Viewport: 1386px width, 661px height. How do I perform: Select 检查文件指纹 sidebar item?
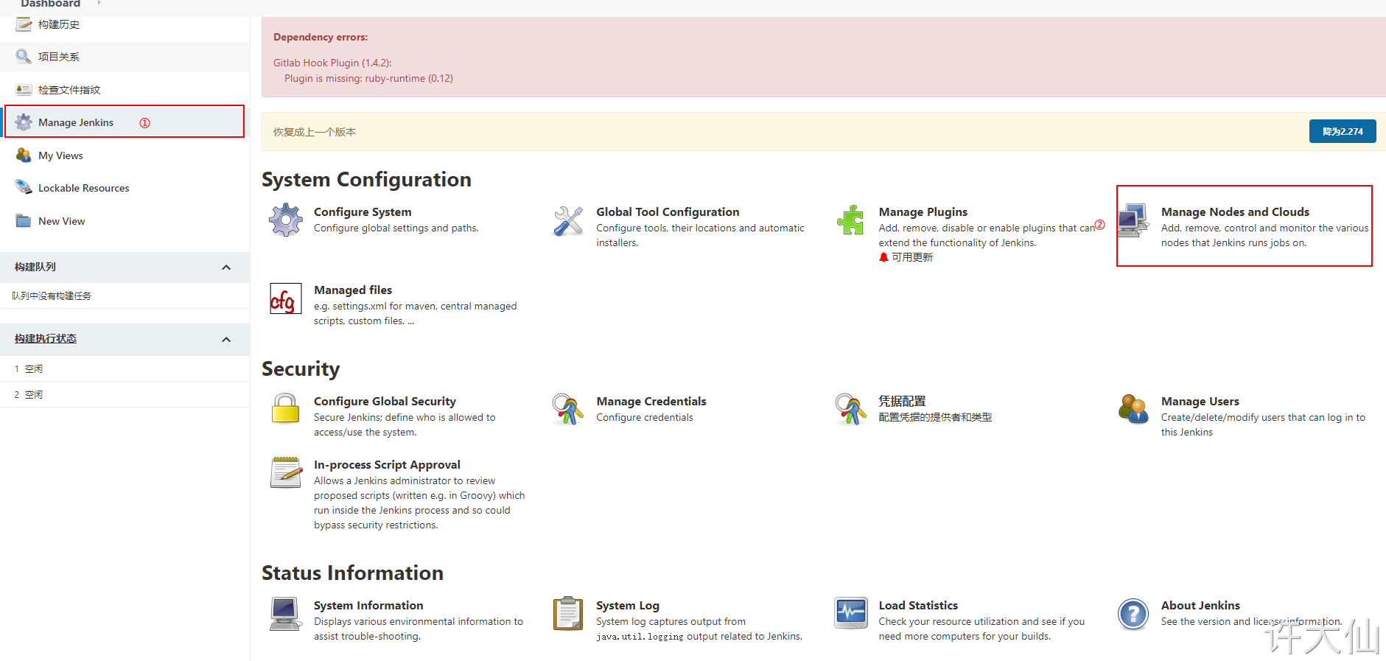[69, 90]
